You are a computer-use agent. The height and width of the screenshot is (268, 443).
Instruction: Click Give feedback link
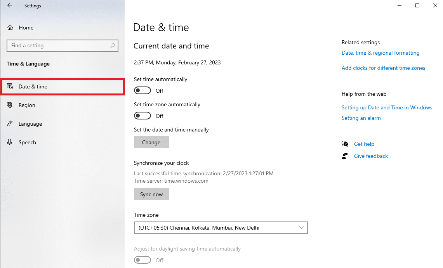[x=371, y=156]
